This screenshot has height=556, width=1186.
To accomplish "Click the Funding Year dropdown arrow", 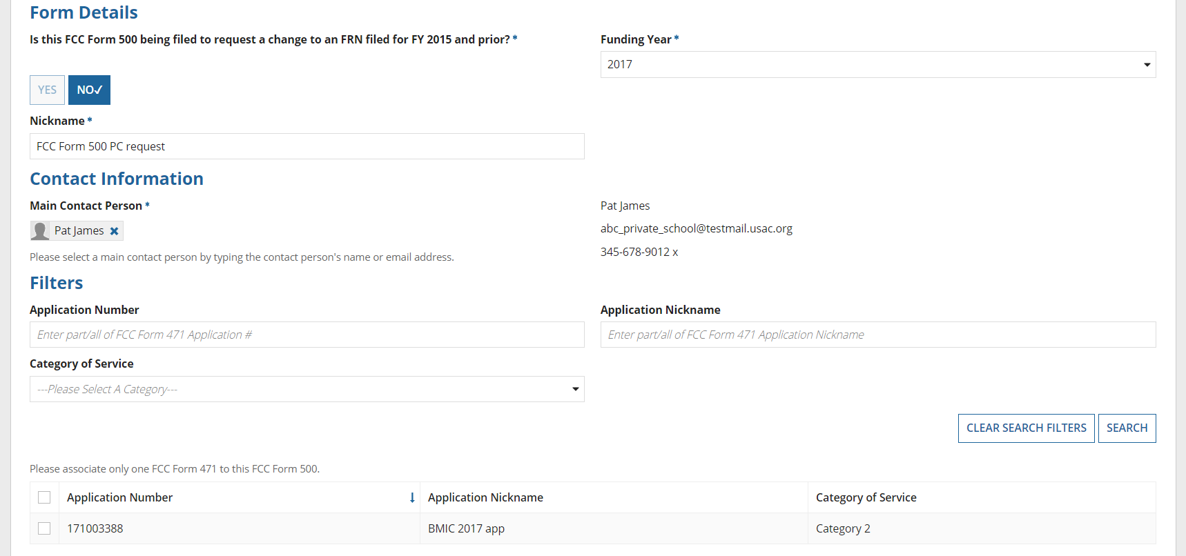I will click(x=1147, y=65).
